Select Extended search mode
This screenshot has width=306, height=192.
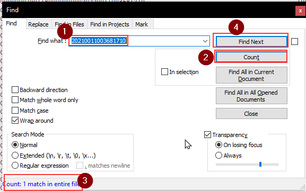(x=15, y=156)
